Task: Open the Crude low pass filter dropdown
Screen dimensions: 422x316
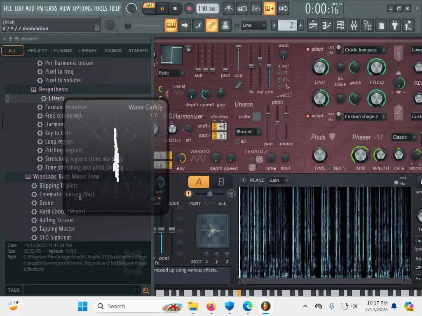Action: click(365, 50)
